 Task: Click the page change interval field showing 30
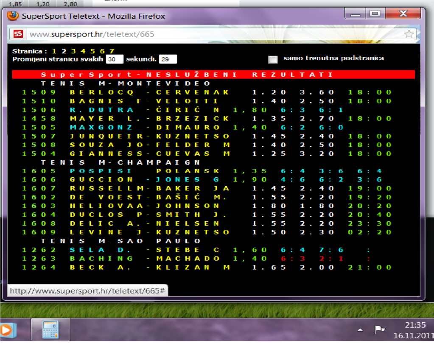click(x=115, y=59)
